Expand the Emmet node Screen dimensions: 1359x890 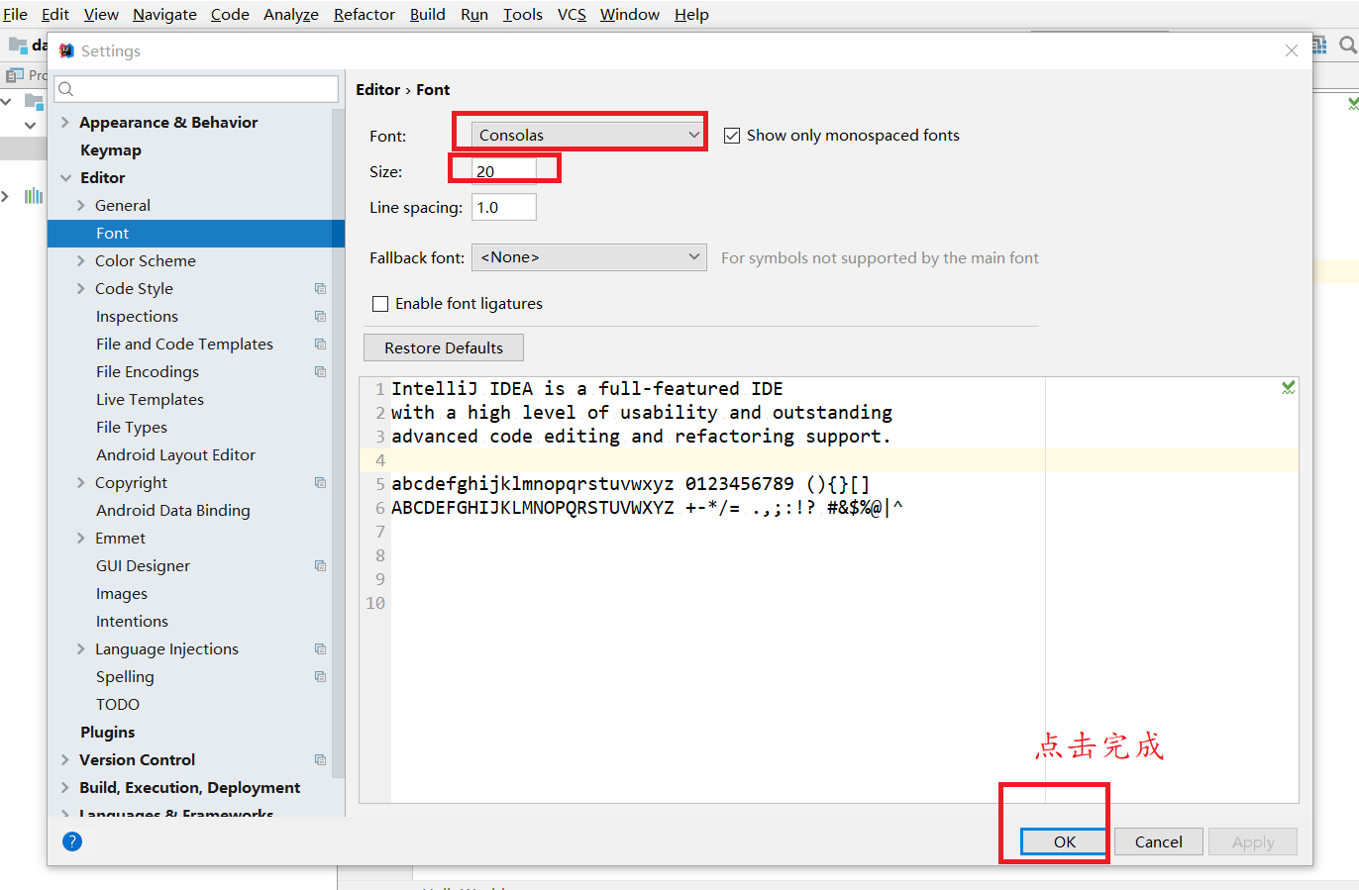81,539
